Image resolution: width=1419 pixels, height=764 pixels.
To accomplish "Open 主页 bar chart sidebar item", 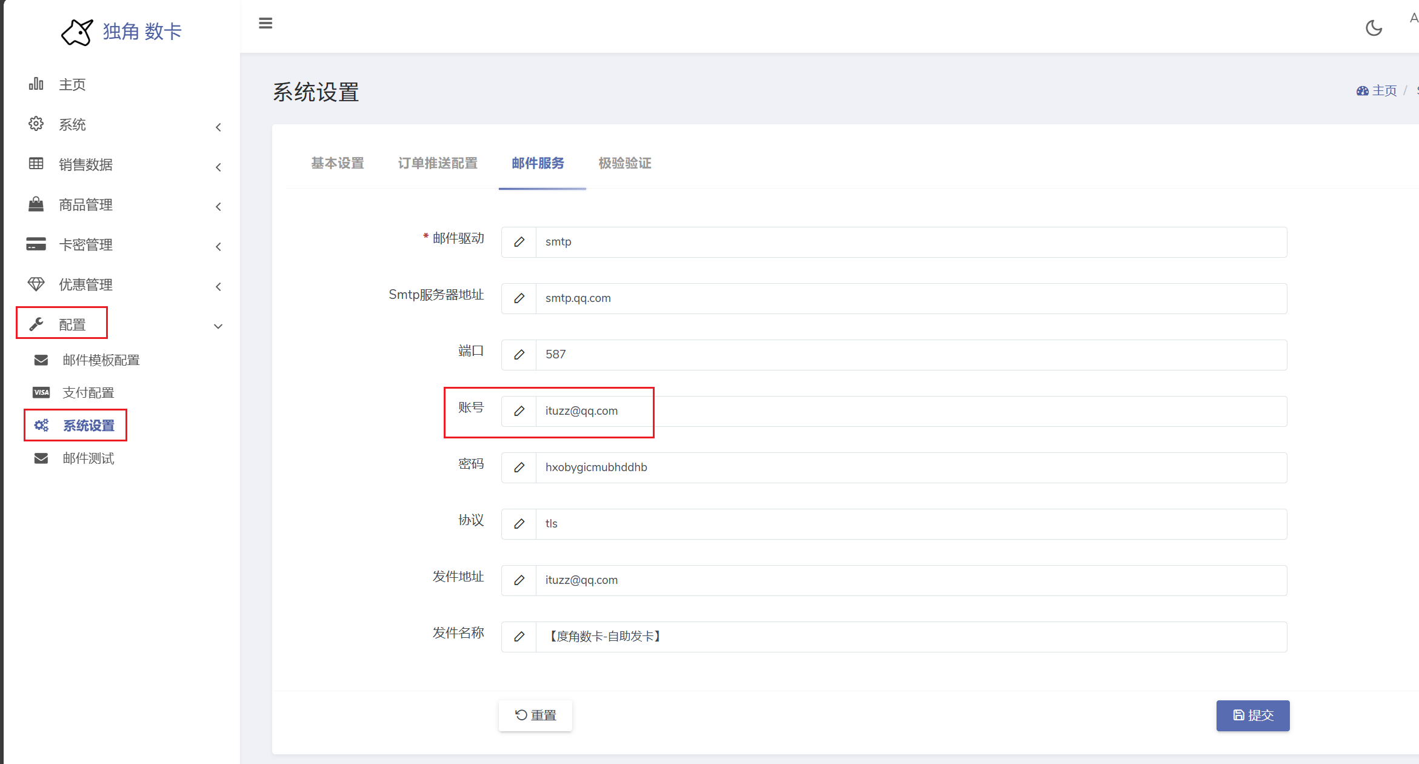I will 36,84.
